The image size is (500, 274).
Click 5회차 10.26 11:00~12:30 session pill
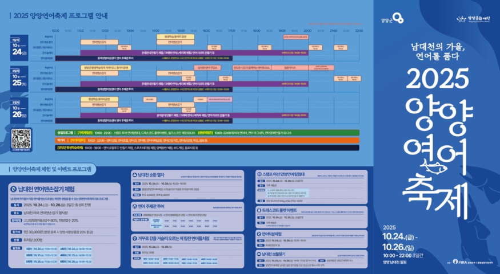pos(41,261)
